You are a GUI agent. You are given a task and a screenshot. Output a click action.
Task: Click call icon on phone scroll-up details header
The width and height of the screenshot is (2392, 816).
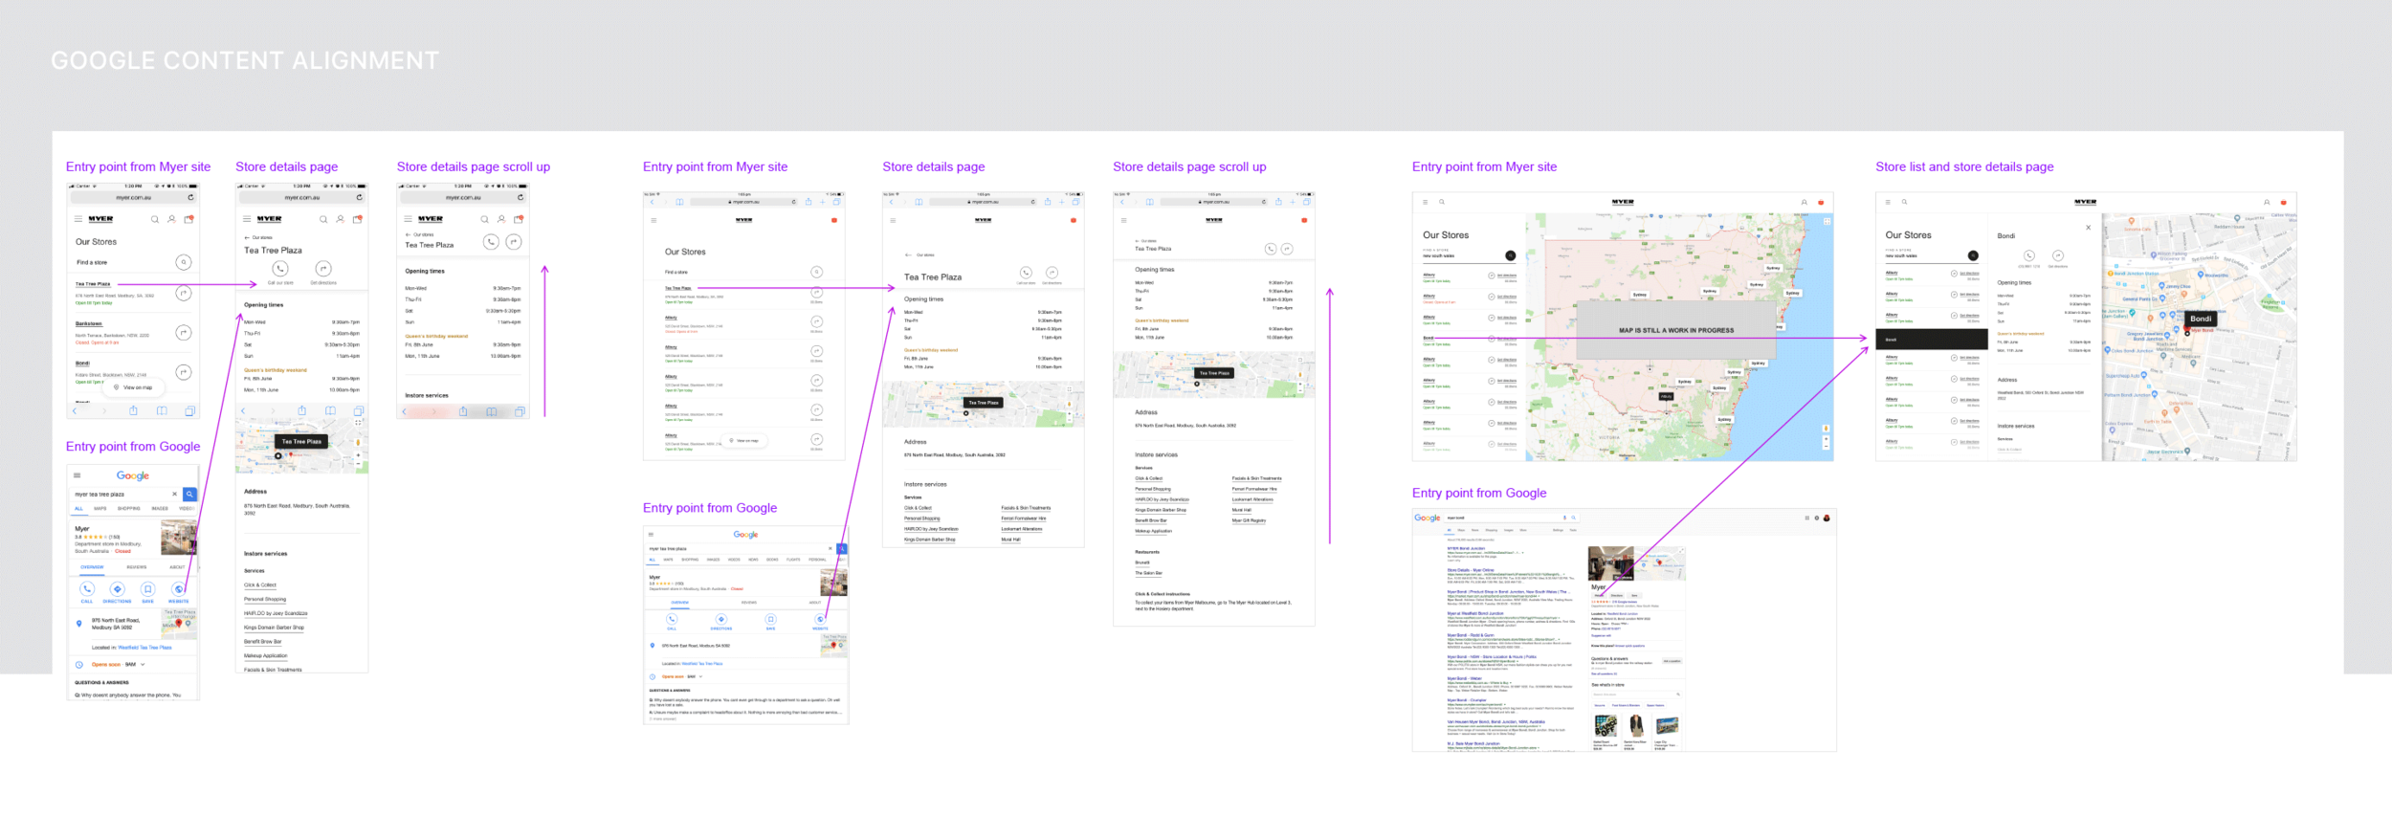point(491,242)
